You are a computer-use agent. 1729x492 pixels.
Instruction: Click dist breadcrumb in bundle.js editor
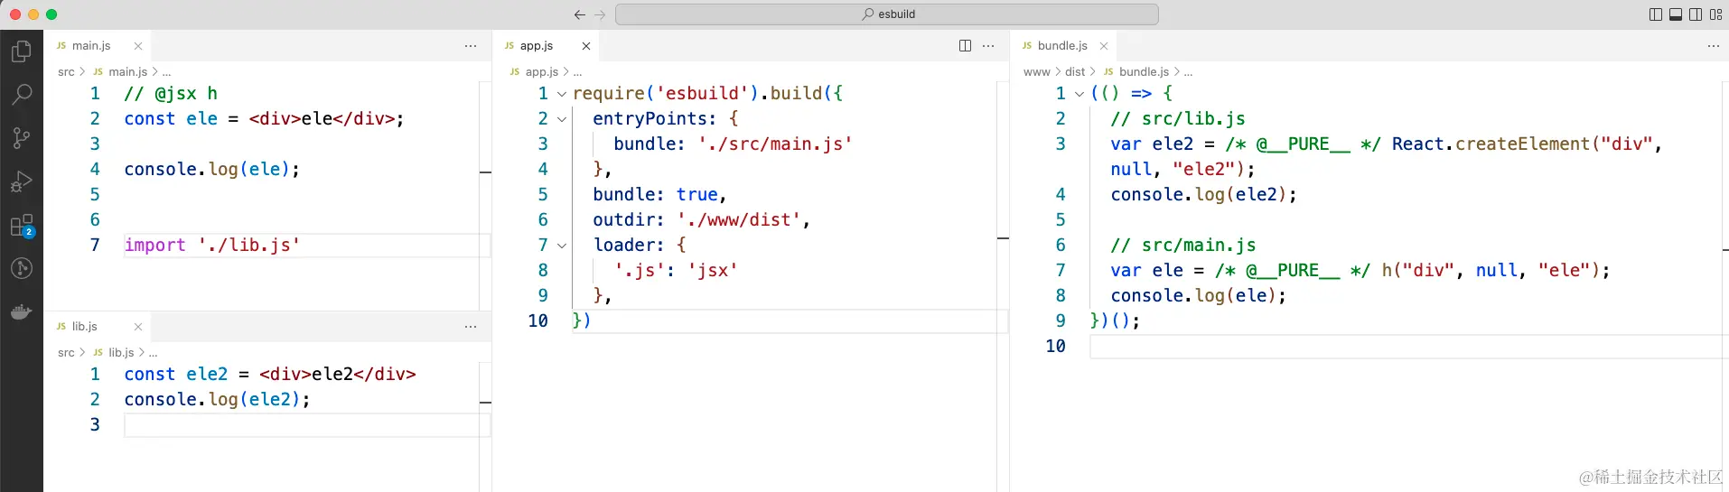tap(1075, 72)
